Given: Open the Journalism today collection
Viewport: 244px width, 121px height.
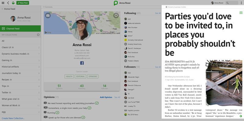Looking at the screenshot, I should pyautogui.click(x=20, y=73).
